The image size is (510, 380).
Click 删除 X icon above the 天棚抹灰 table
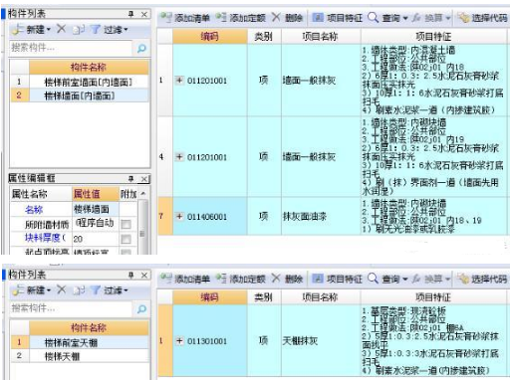pos(276,278)
